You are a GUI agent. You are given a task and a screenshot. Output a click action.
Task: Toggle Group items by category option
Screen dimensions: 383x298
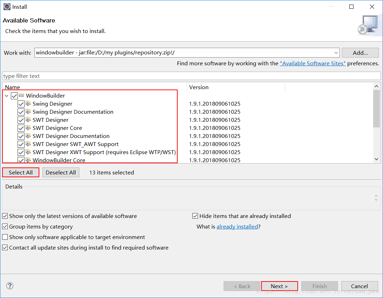(5, 226)
